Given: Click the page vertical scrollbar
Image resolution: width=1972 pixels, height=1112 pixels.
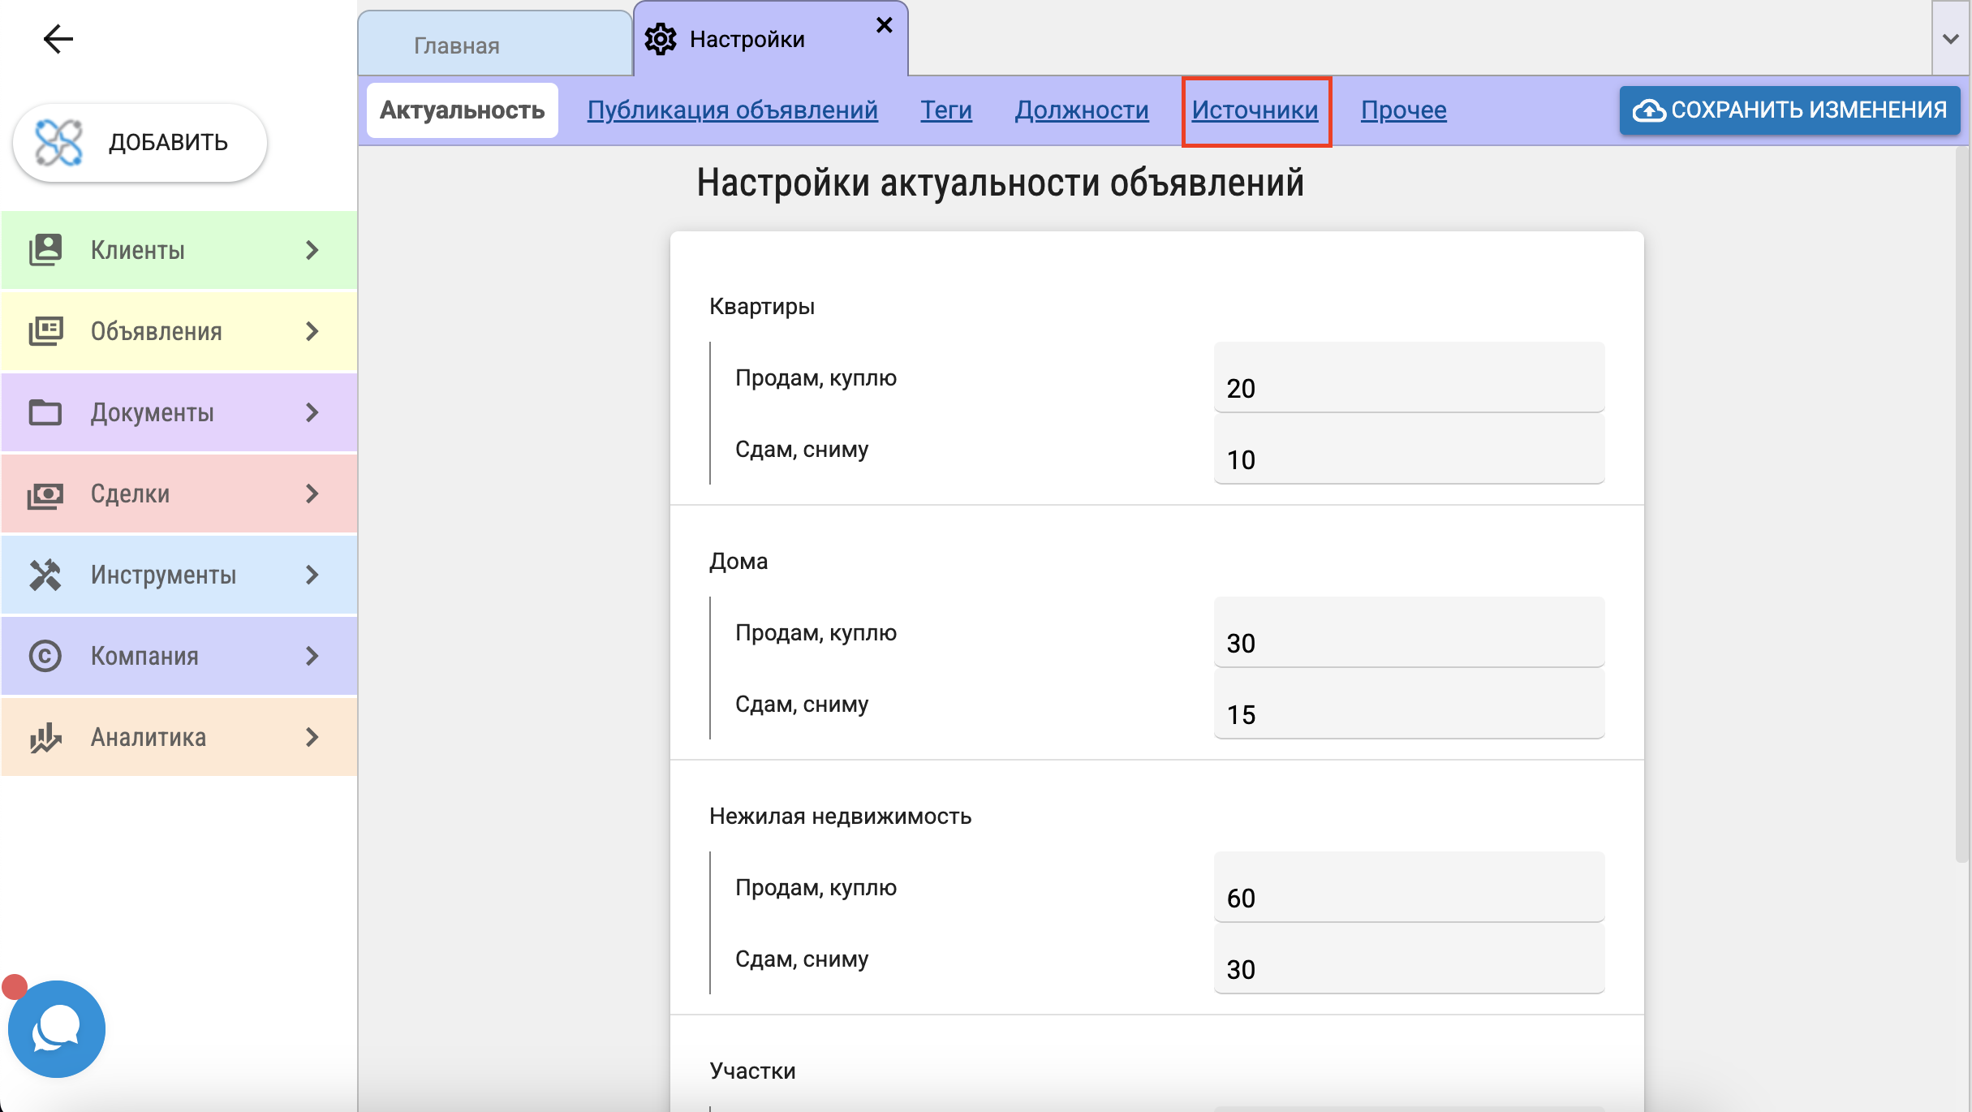Looking at the screenshot, I should click(1963, 503).
